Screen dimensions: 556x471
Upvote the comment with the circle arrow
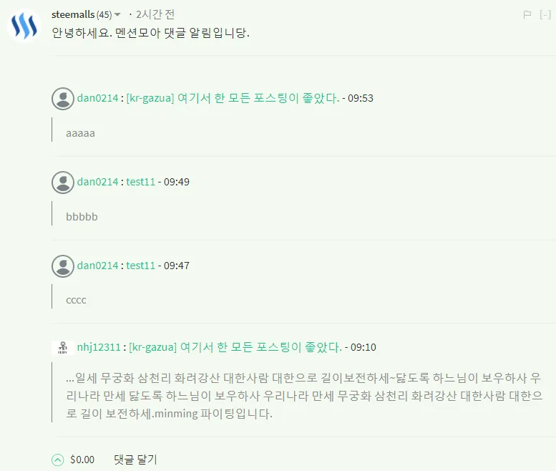(x=58, y=460)
